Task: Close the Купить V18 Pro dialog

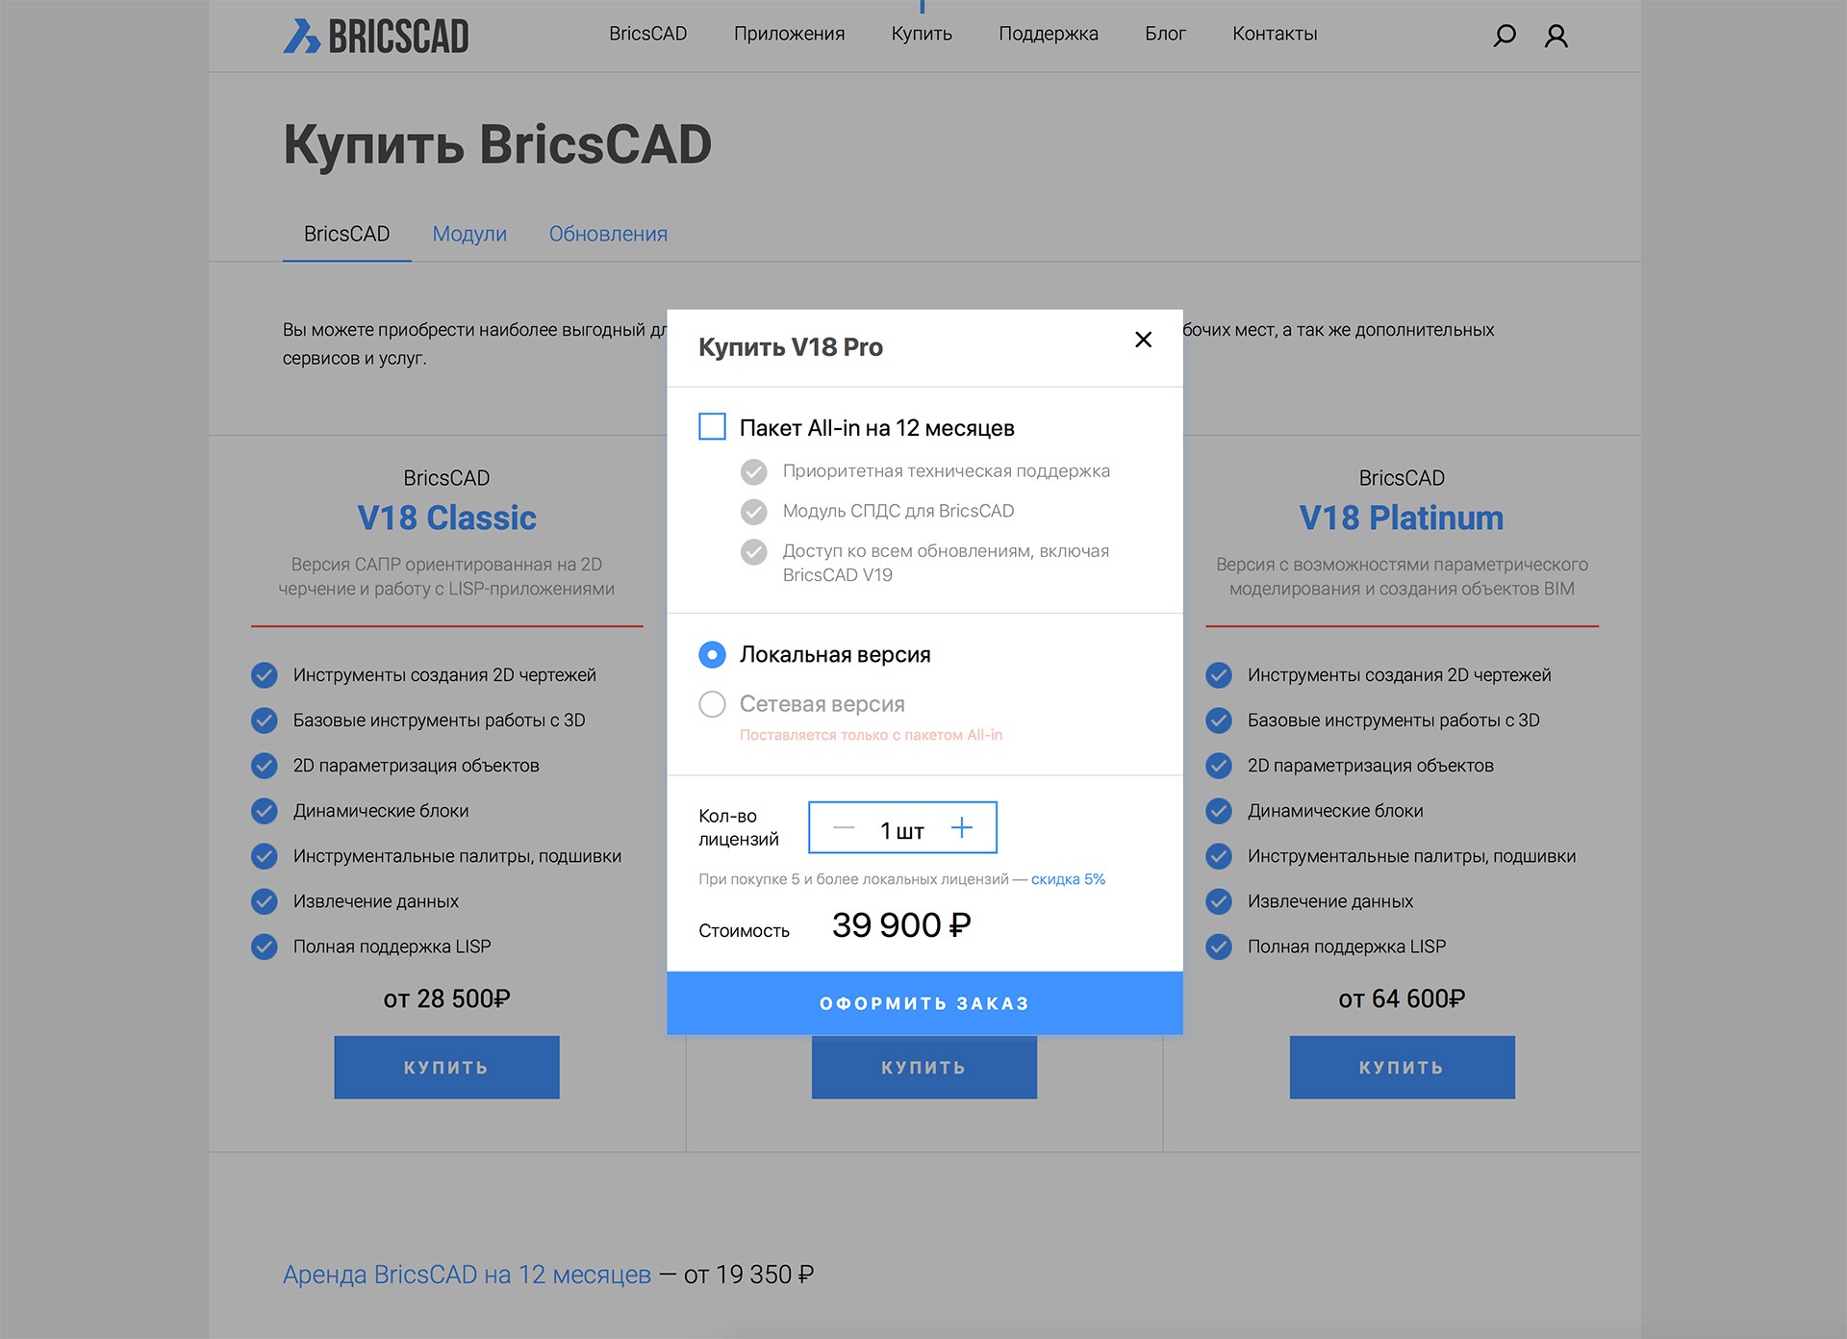Action: [x=1143, y=340]
